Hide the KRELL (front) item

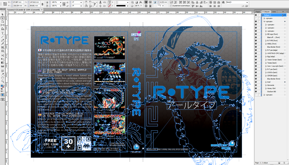(x=256, y=44)
